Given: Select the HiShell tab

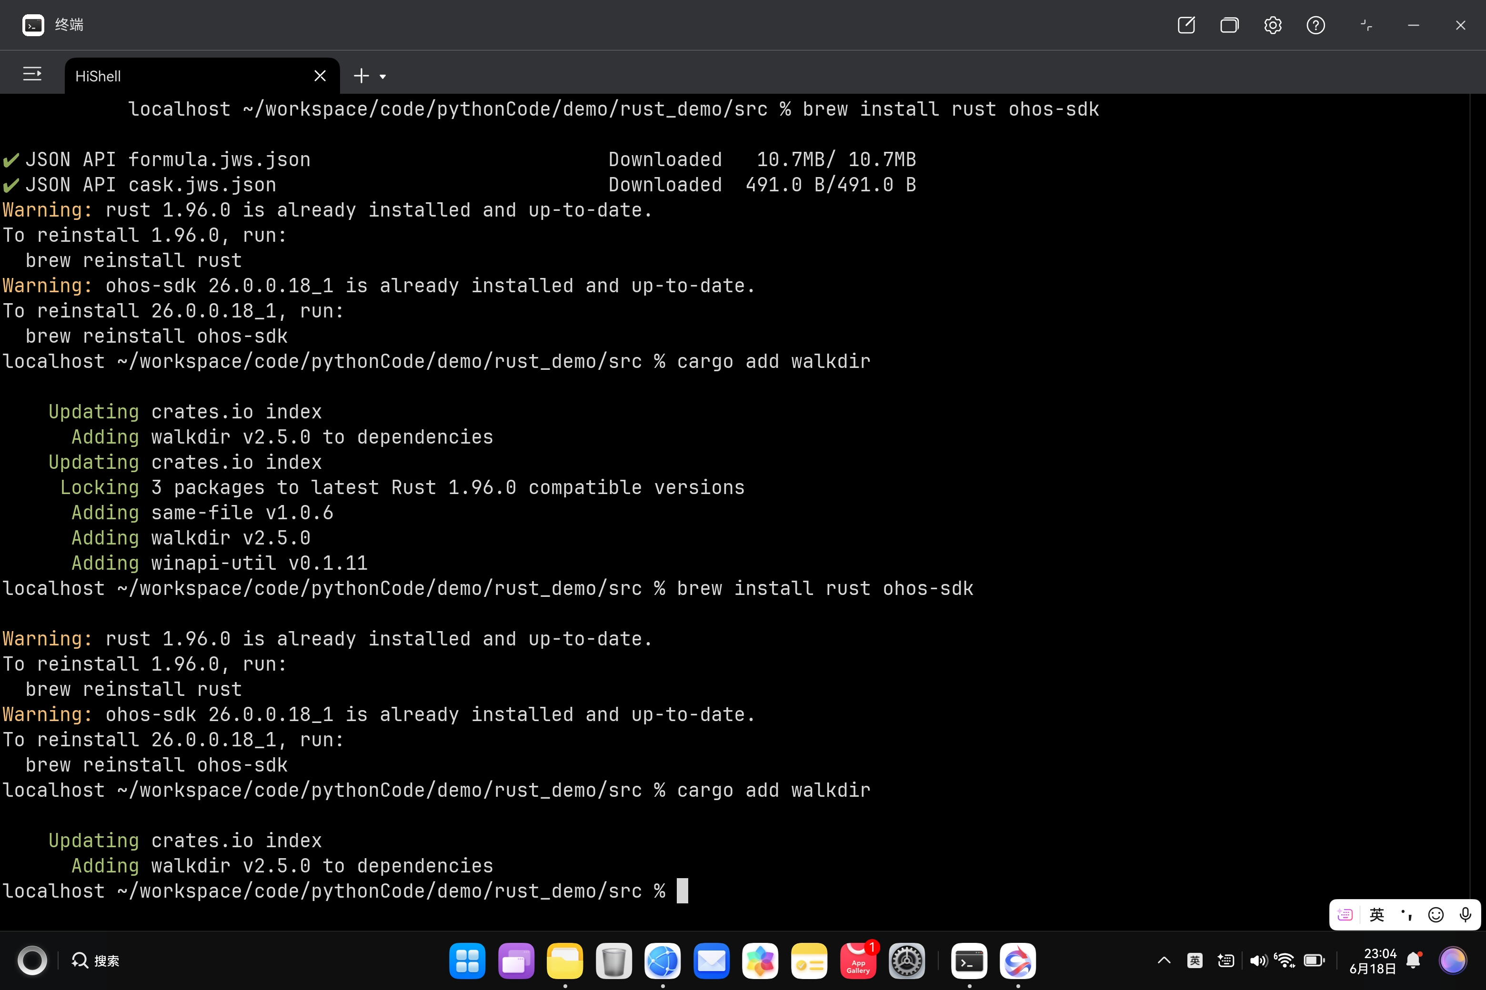Looking at the screenshot, I should coord(202,76).
